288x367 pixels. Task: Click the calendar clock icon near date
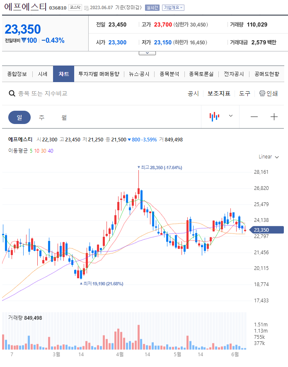pyautogui.click(x=86, y=8)
